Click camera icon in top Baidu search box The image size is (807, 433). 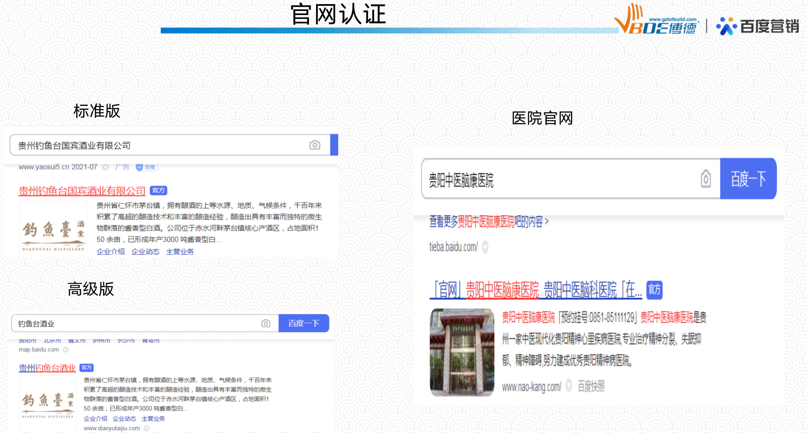(x=315, y=145)
